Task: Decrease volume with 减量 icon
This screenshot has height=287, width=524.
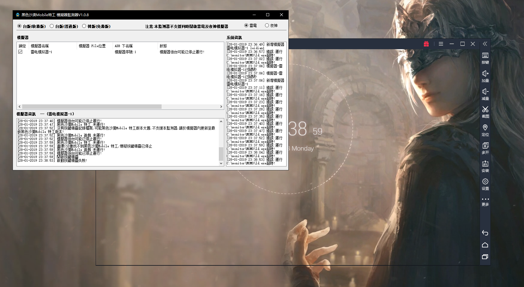Action: (485, 94)
